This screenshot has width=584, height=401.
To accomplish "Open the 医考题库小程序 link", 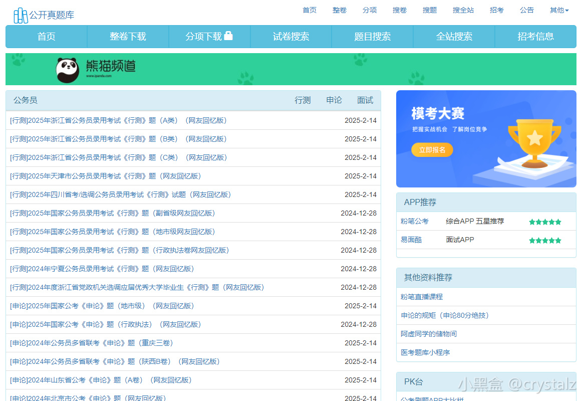I will [x=425, y=352].
